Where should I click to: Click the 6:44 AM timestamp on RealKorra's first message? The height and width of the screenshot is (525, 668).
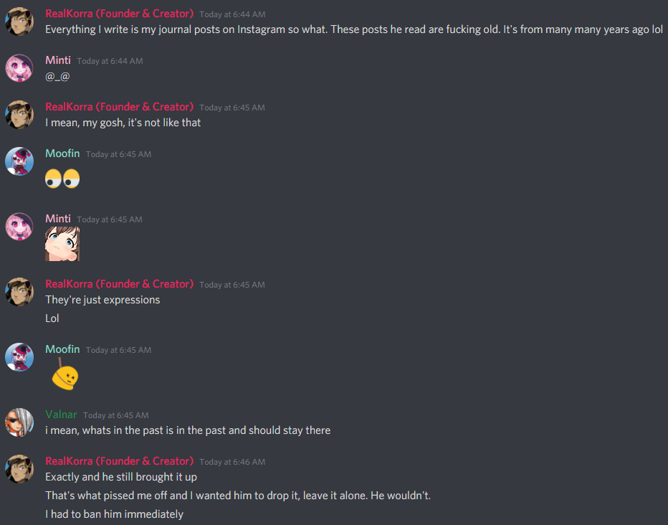coord(232,14)
